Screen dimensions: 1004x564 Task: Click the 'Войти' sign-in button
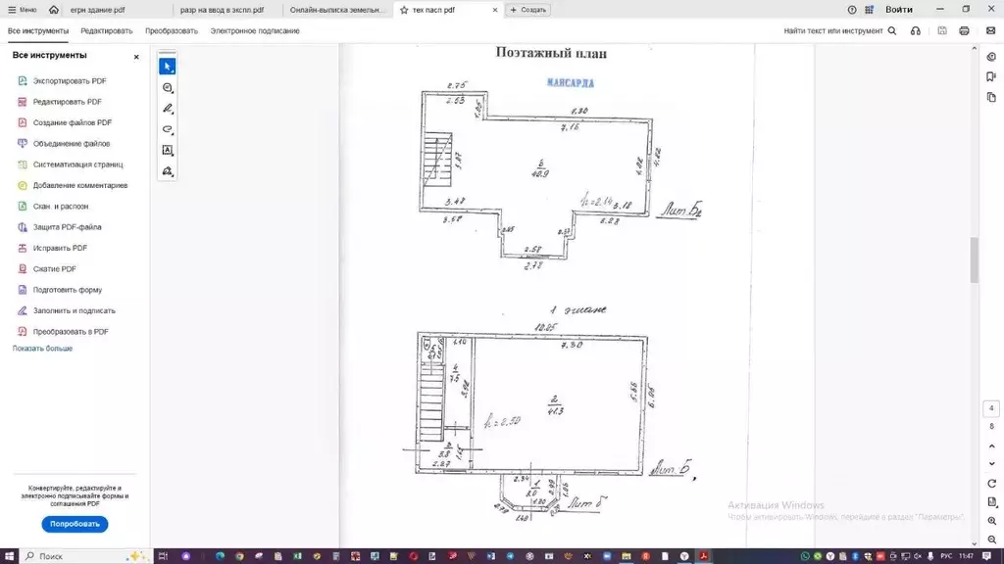coord(899,10)
